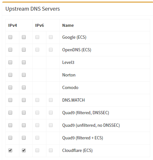Select second IPv4 checkbox for Level3

(x=24, y=62)
